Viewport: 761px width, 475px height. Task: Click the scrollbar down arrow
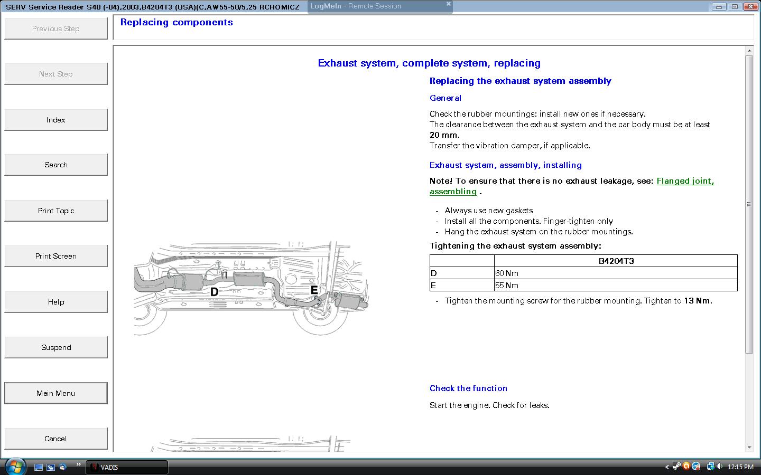(749, 447)
